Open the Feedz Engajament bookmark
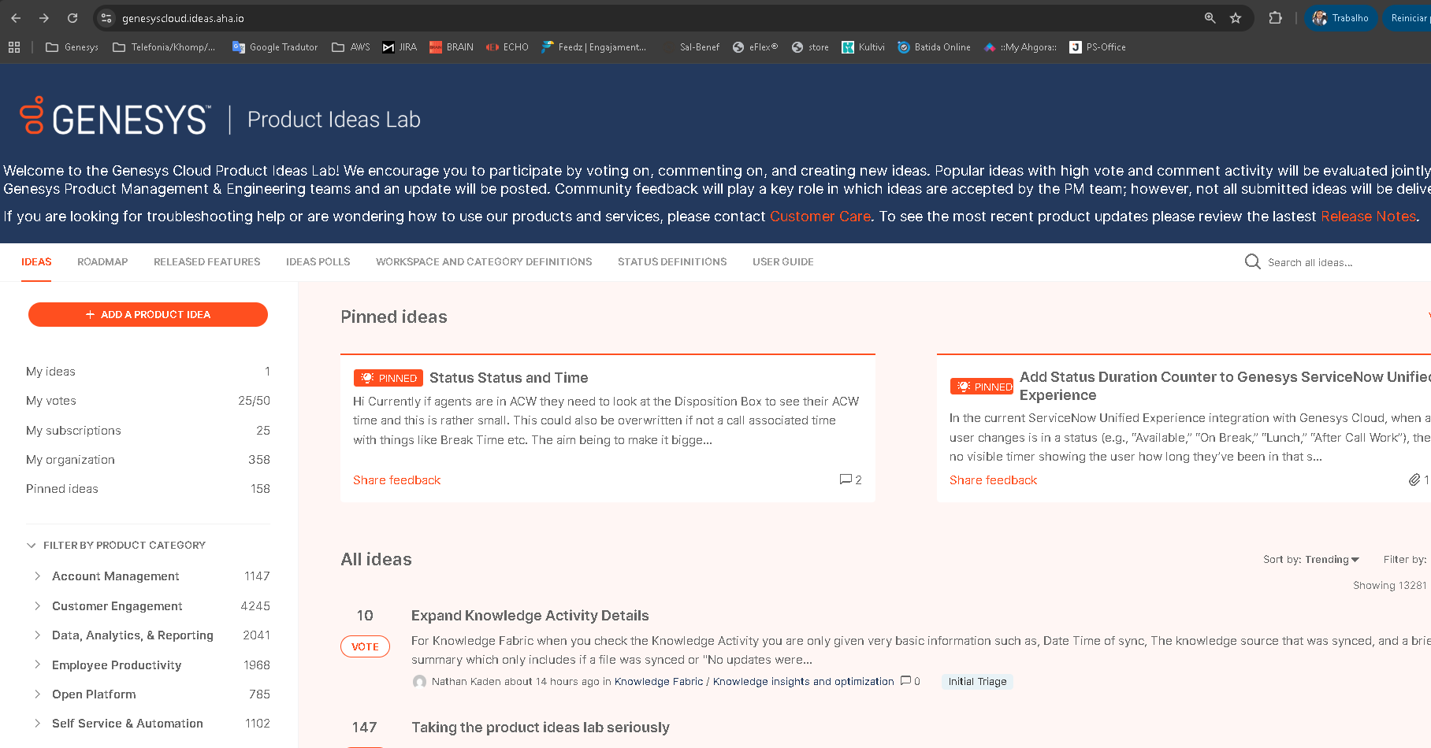 (x=594, y=47)
